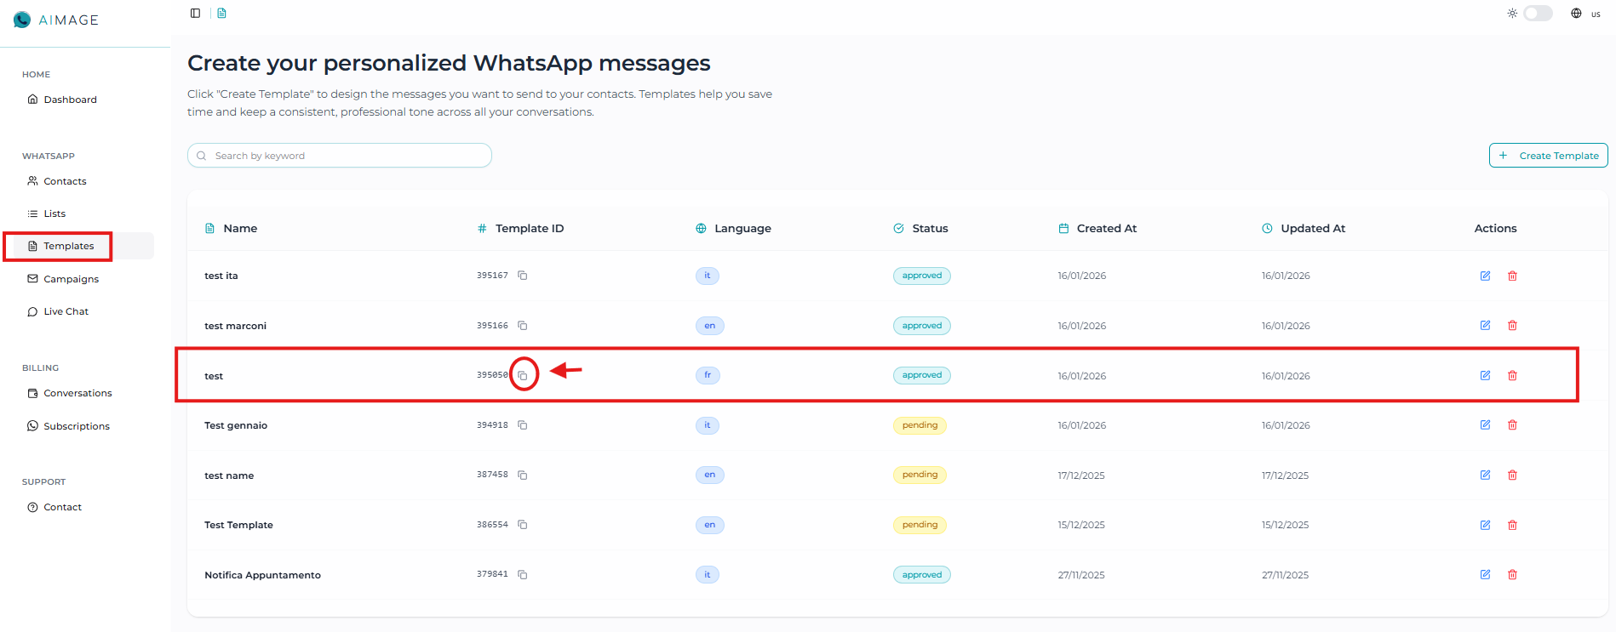The width and height of the screenshot is (1616, 632).
Task: Open the Dashboard page
Action: tap(70, 100)
